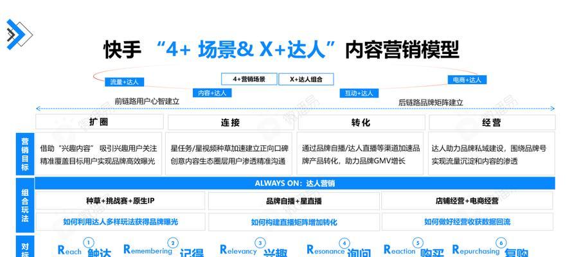Click '如何构建直播矩阵增加转化'
The image size is (572, 257).
coord(294,222)
